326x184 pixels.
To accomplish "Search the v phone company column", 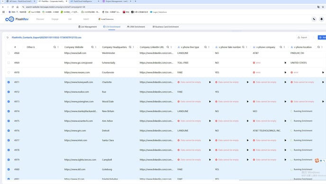I will [281, 47].
